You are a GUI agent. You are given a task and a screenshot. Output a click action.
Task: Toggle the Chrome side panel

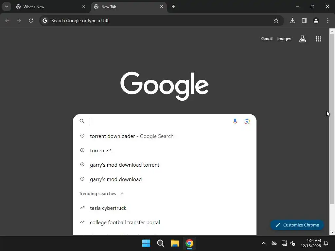pos(304,21)
